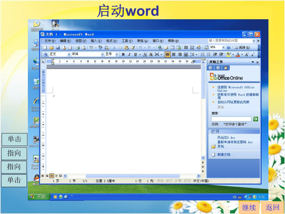The width and height of the screenshot is (285, 214).
Task: Toggle Italic formatting
Action: point(130,54)
